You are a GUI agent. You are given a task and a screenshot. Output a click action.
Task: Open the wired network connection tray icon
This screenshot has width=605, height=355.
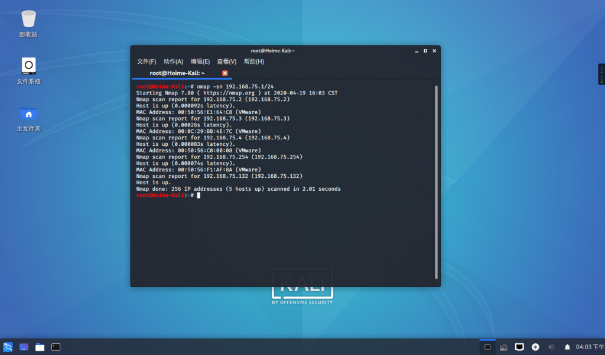coord(519,347)
